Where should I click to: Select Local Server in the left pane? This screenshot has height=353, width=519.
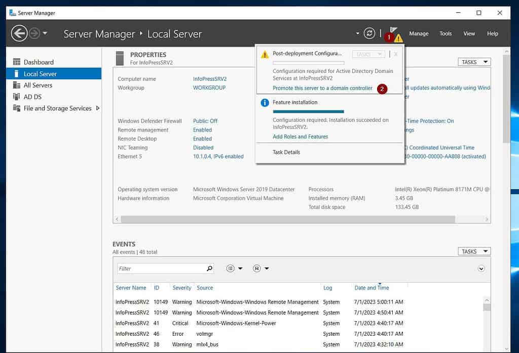[x=54, y=74]
